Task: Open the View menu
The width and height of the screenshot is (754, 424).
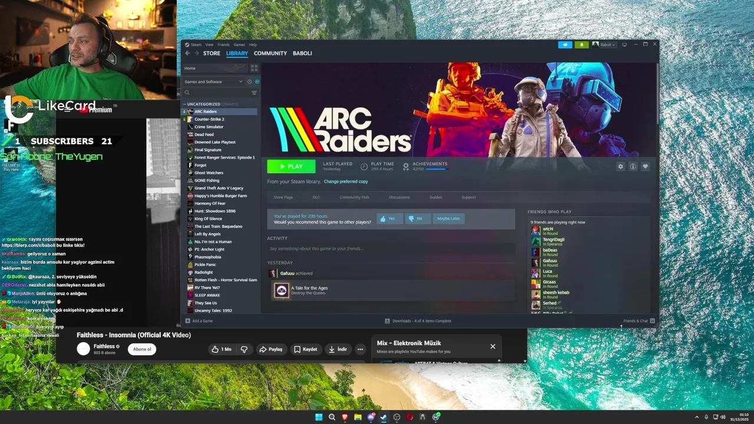Action: (x=209, y=45)
